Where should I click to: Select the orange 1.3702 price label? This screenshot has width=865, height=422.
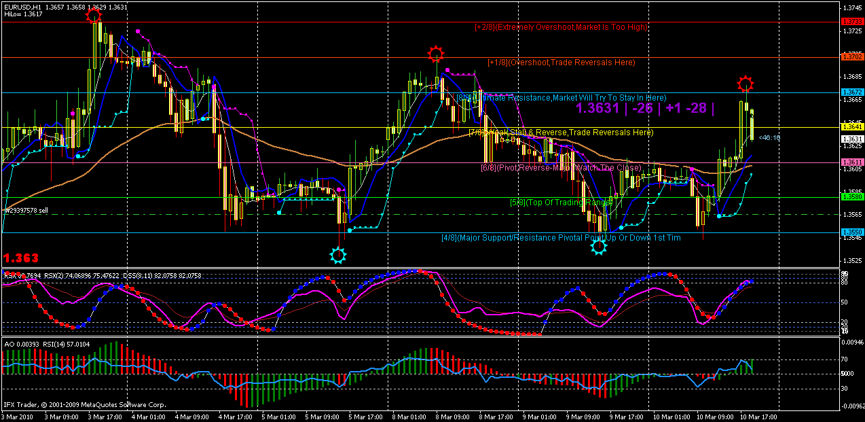tap(851, 57)
